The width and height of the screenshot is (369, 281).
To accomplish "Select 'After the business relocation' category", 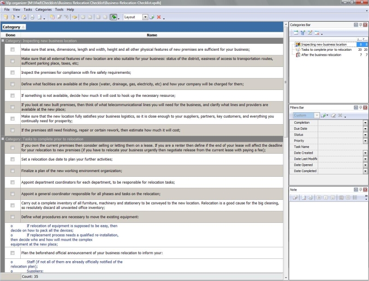I will 321,55.
